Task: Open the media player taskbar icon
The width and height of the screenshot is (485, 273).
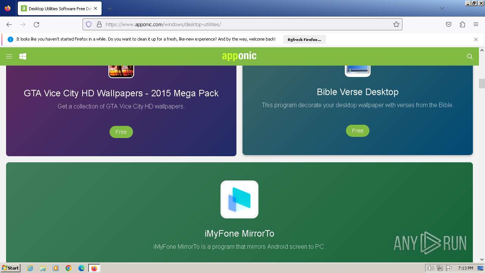Action: [x=56, y=268]
